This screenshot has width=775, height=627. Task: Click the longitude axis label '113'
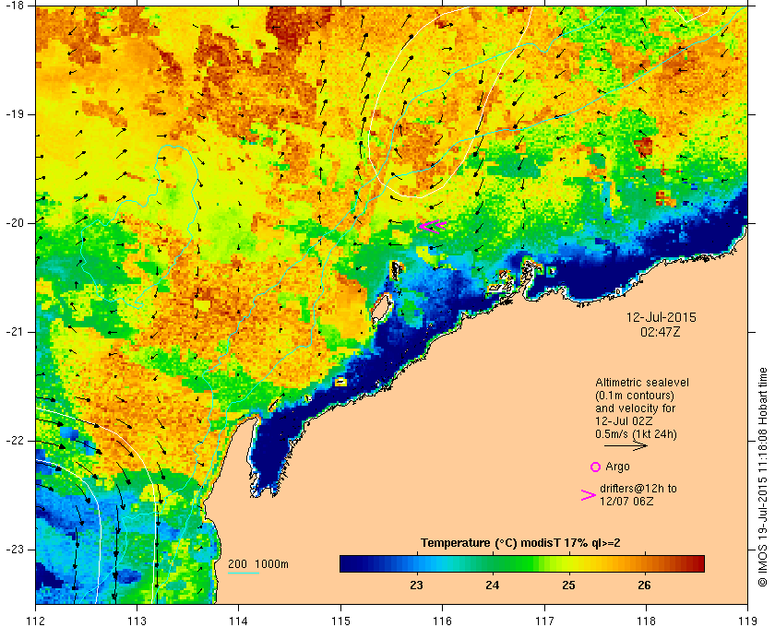pyautogui.click(x=137, y=620)
